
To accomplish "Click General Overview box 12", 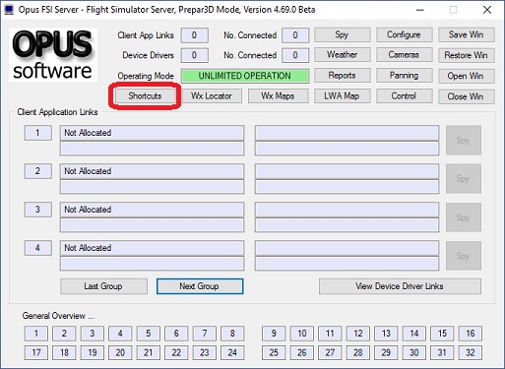I will tap(358, 334).
